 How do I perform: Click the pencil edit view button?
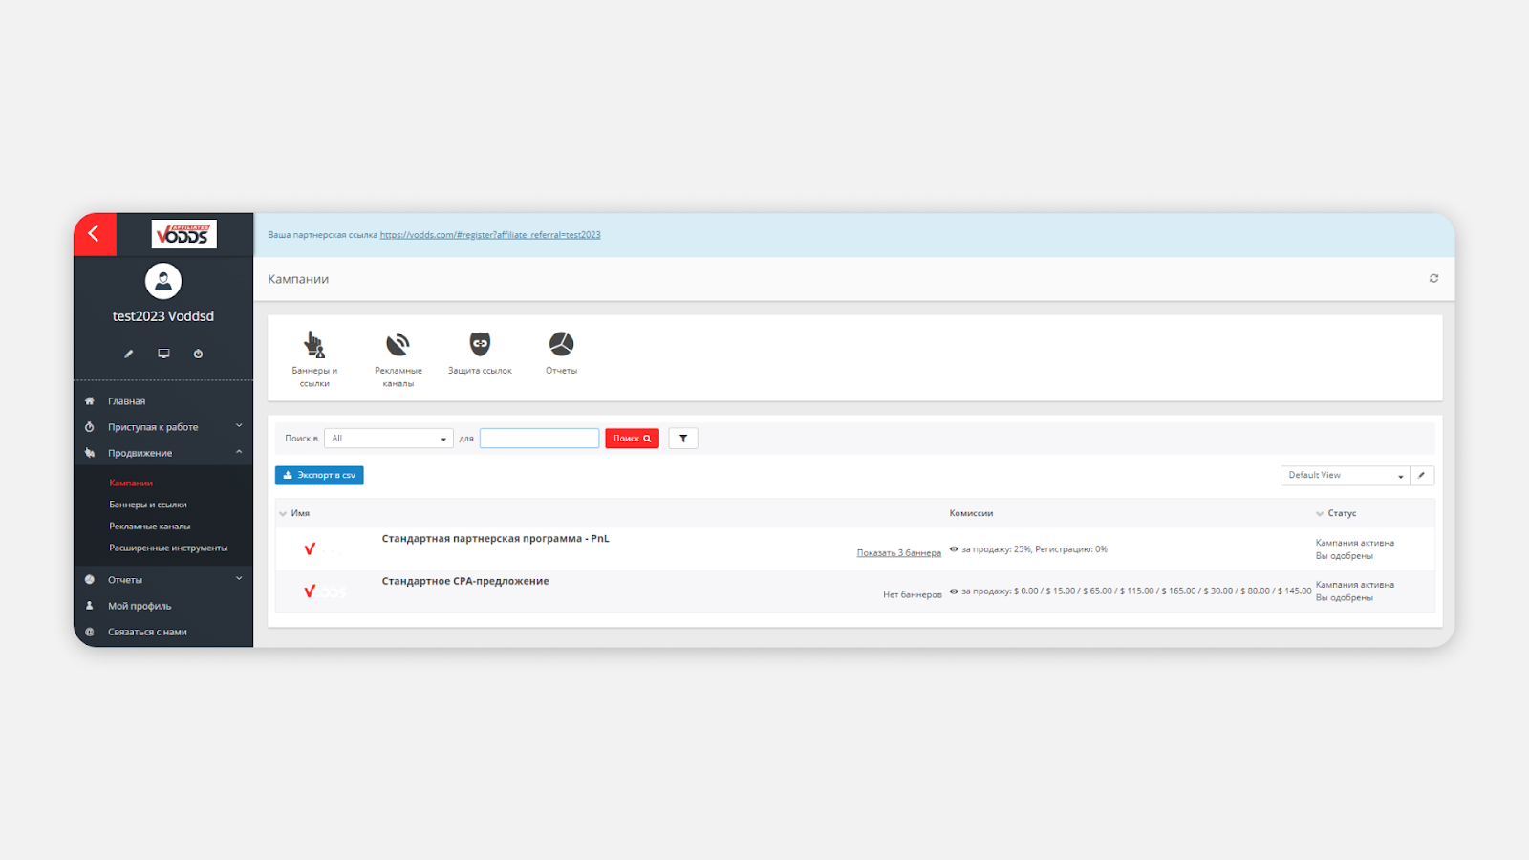point(1422,475)
